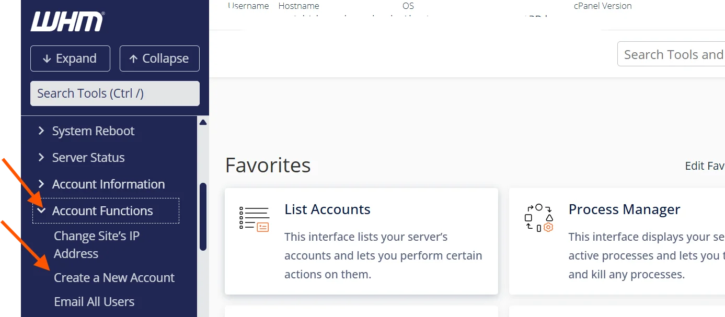Open the Process Manager interface
725x317 pixels.
click(x=624, y=209)
